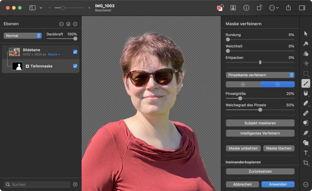Open the title bar more options menu
Image resolution: width=312 pixels, height=191 pixels.
click(274, 8)
